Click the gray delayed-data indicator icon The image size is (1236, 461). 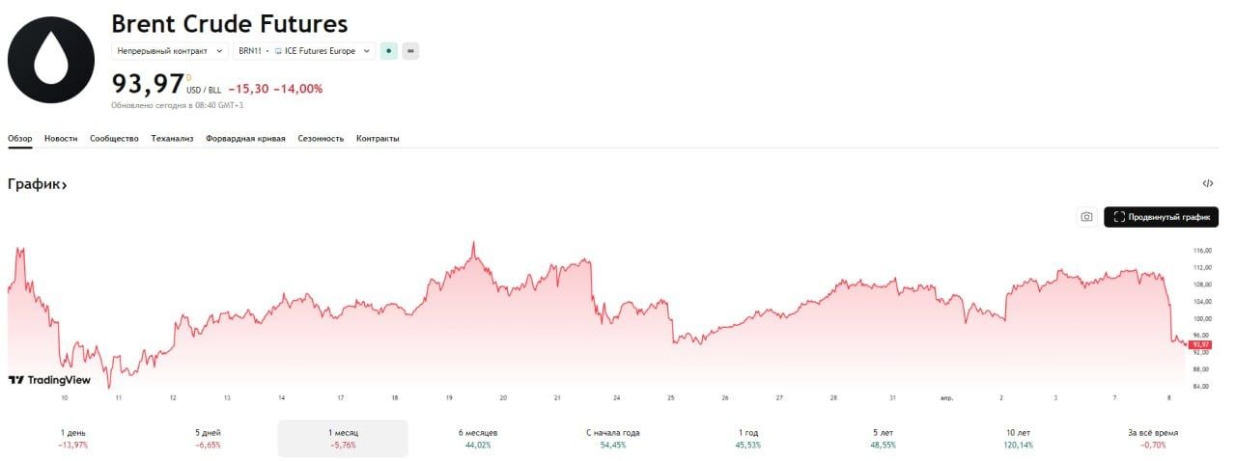point(410,51)
